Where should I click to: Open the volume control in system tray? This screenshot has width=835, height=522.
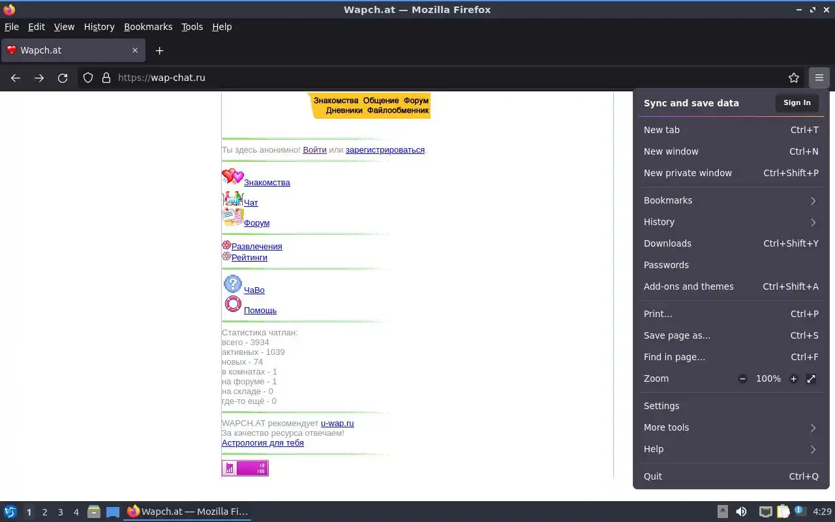(x=741, y=512)
